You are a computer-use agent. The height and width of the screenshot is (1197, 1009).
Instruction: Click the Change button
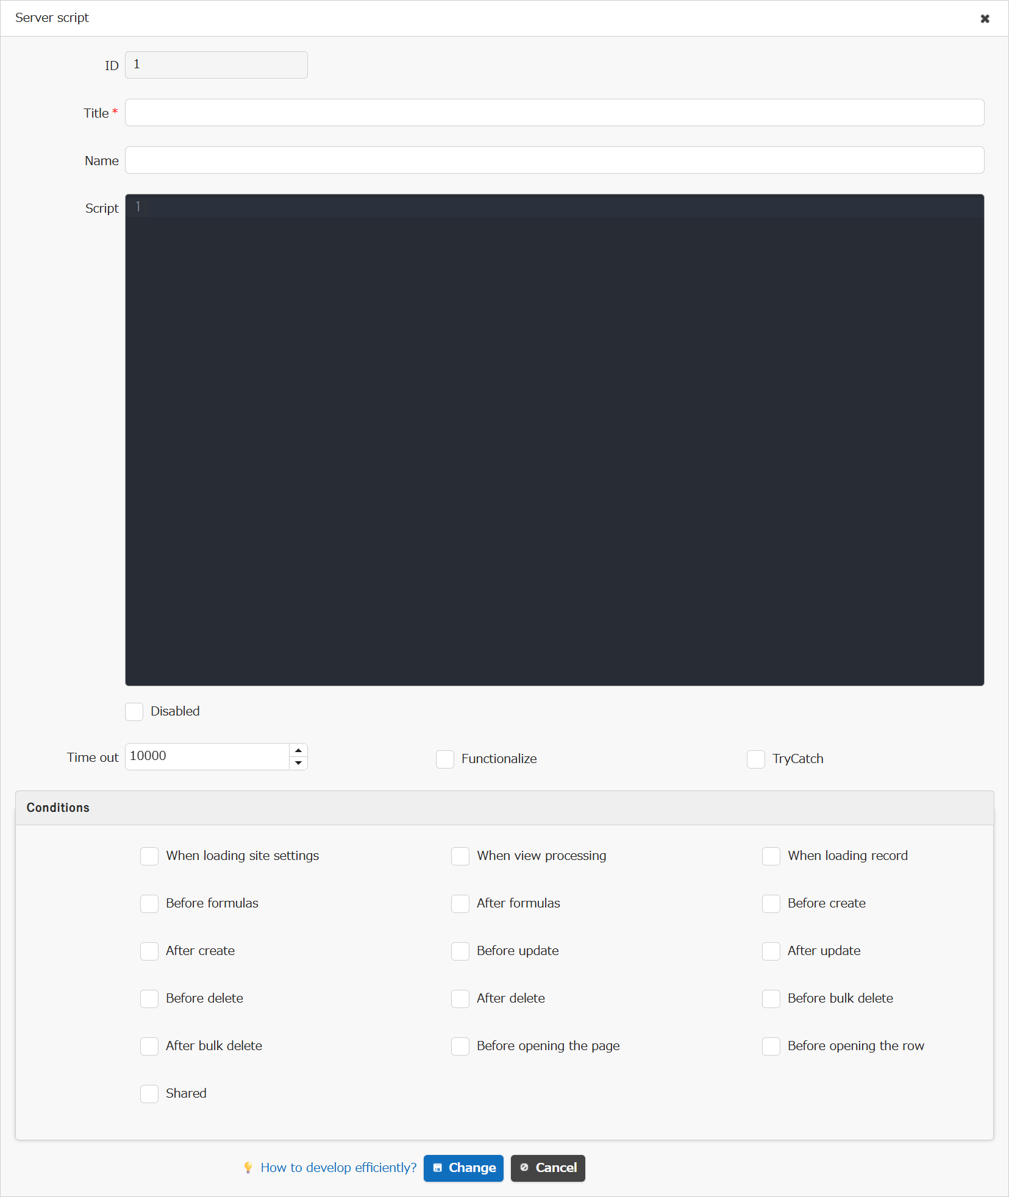coord(463,1168)
